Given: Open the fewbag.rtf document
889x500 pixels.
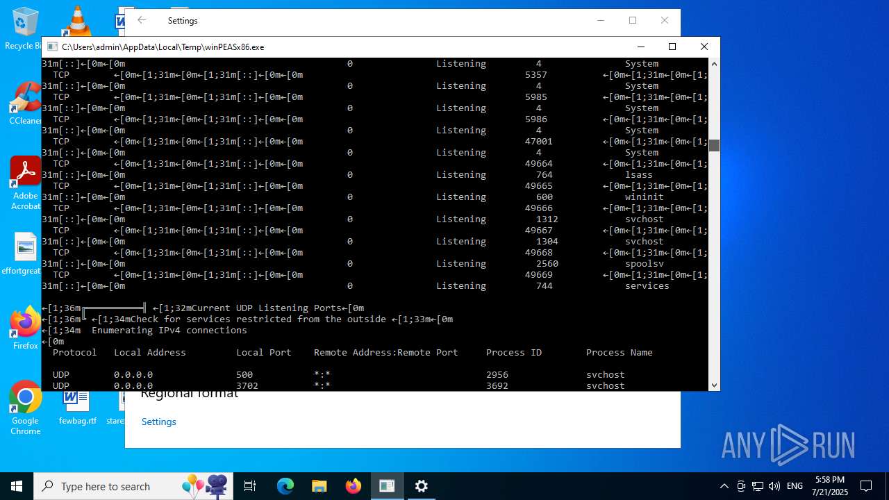Looking at the screenshot, I should click(77, 408).
